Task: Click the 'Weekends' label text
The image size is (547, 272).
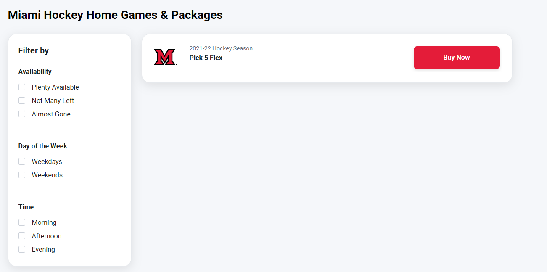Action: (47, 175)
